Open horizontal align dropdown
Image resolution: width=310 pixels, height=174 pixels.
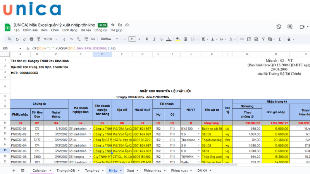pyautogui.click(x=205, y=39)
